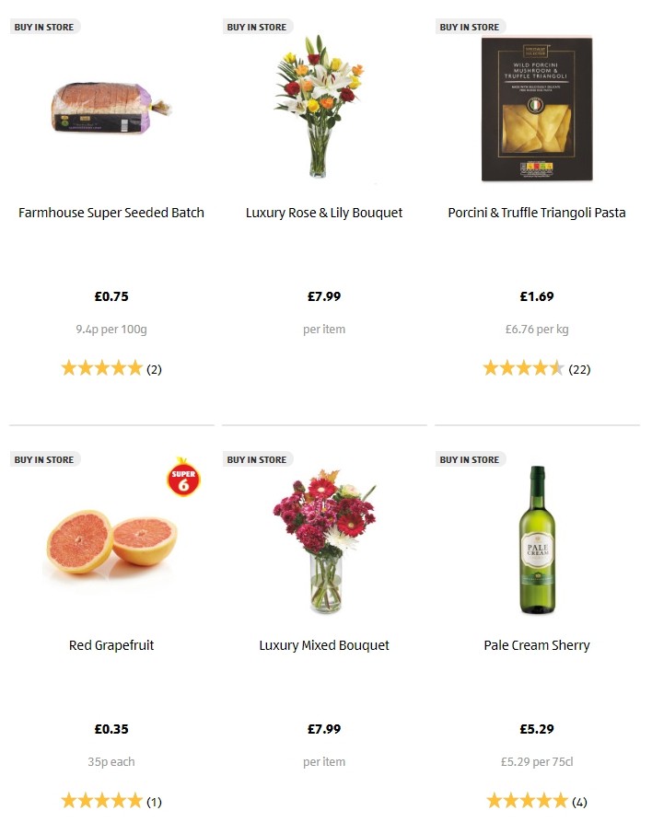Open the Luxury Rose & Lily Bouquet product page

click(x=324, y=213)
